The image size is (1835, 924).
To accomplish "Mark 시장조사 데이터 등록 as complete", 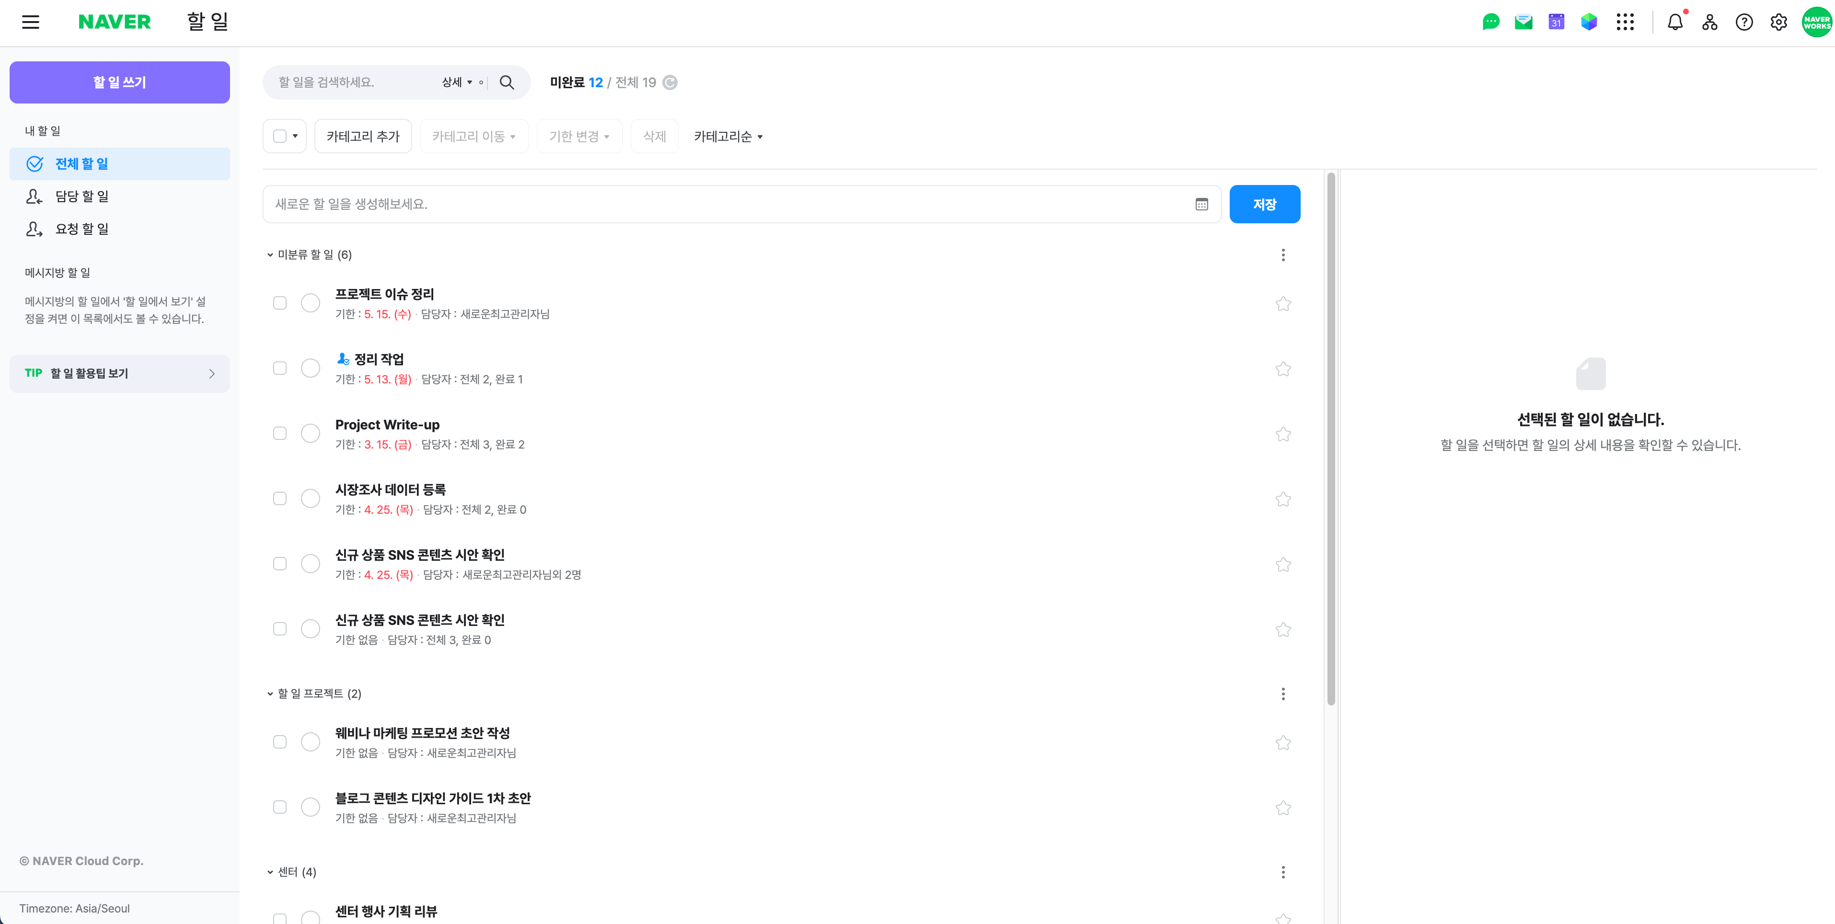I will 311,499.
